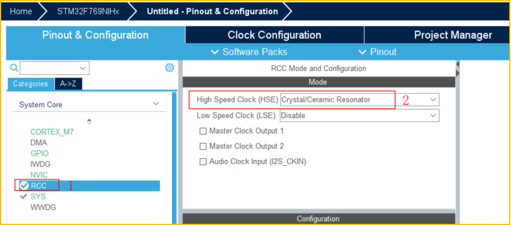The image size is (511, 225).
Task: Enable Master Clock Output 1 checkbox
Action: pyautogui.click(x=203, y=131)
